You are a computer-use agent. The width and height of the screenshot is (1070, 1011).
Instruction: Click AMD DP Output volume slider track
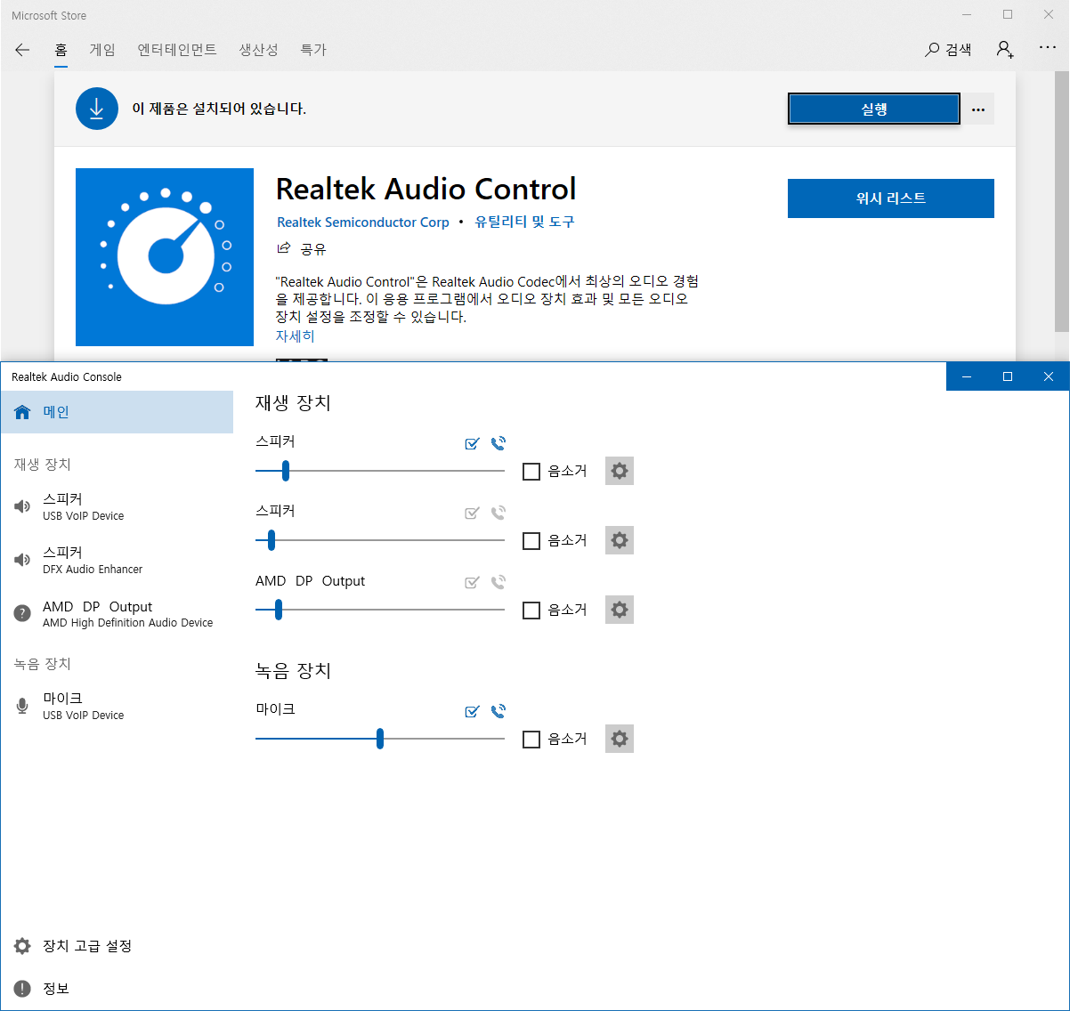tap(380, 610)
